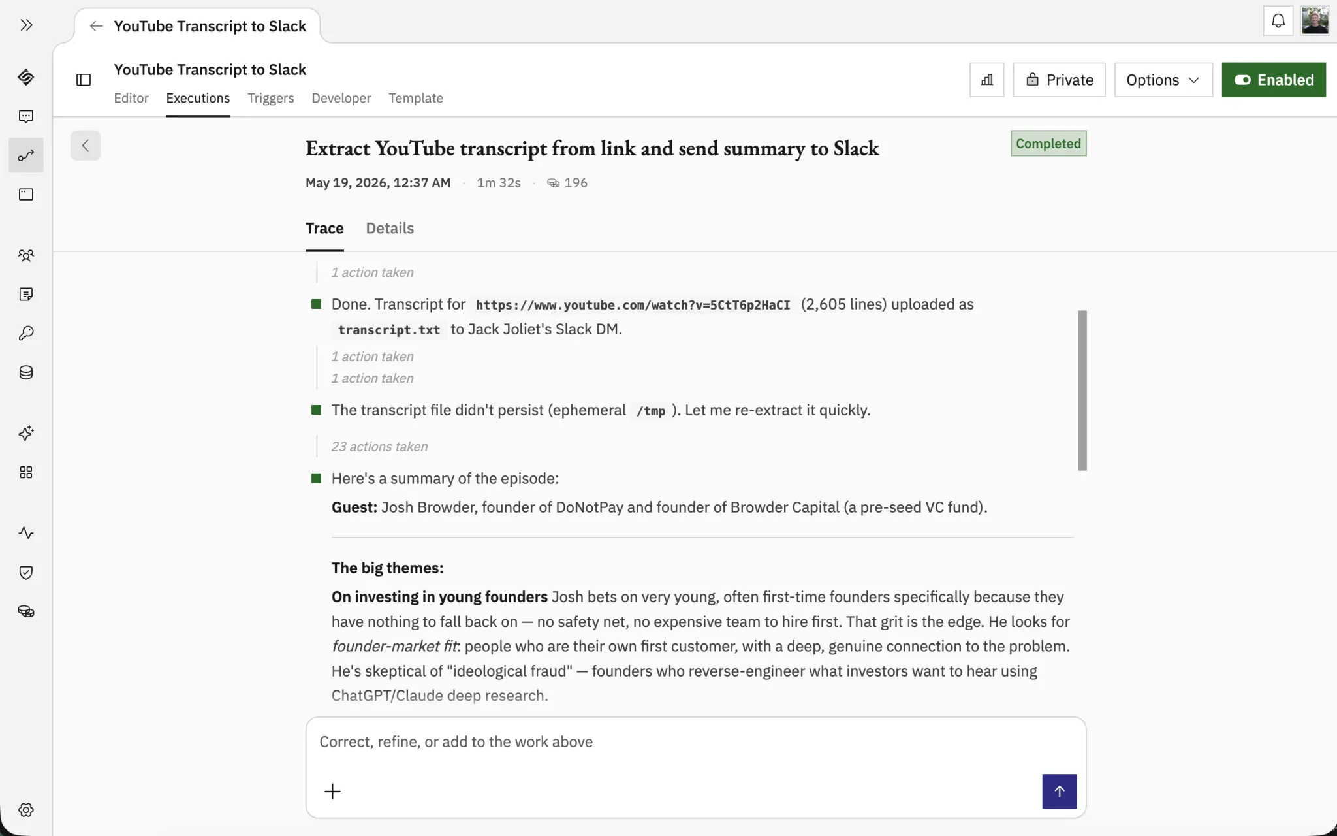This screenshot has width=1337, height=836.
Task: Click the Completed status badge
Action: click(x=1048, y=144)
